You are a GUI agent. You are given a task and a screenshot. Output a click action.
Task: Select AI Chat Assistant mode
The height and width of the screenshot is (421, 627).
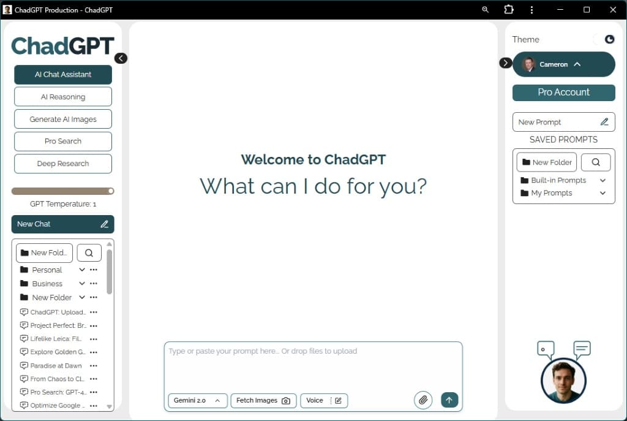tap(63, 74)
